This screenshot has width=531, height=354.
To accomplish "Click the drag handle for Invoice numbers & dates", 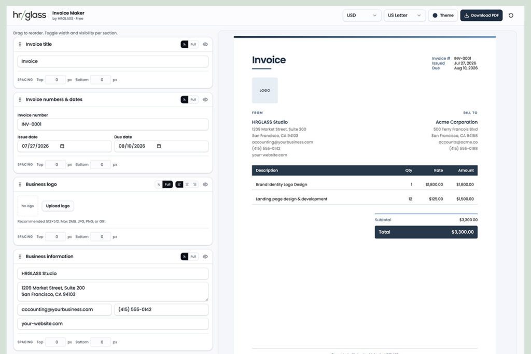I will point(20,100).
